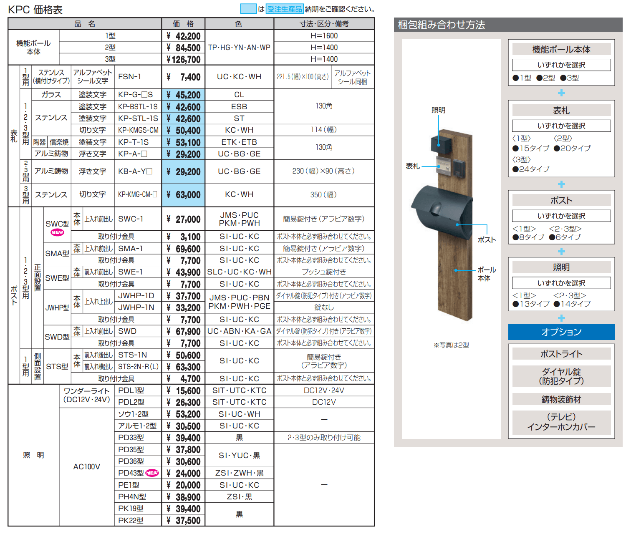Viewport: 631px width, 534px height.
Task: Open いずれかを選択 under ポスト
Action: (561, 215)
